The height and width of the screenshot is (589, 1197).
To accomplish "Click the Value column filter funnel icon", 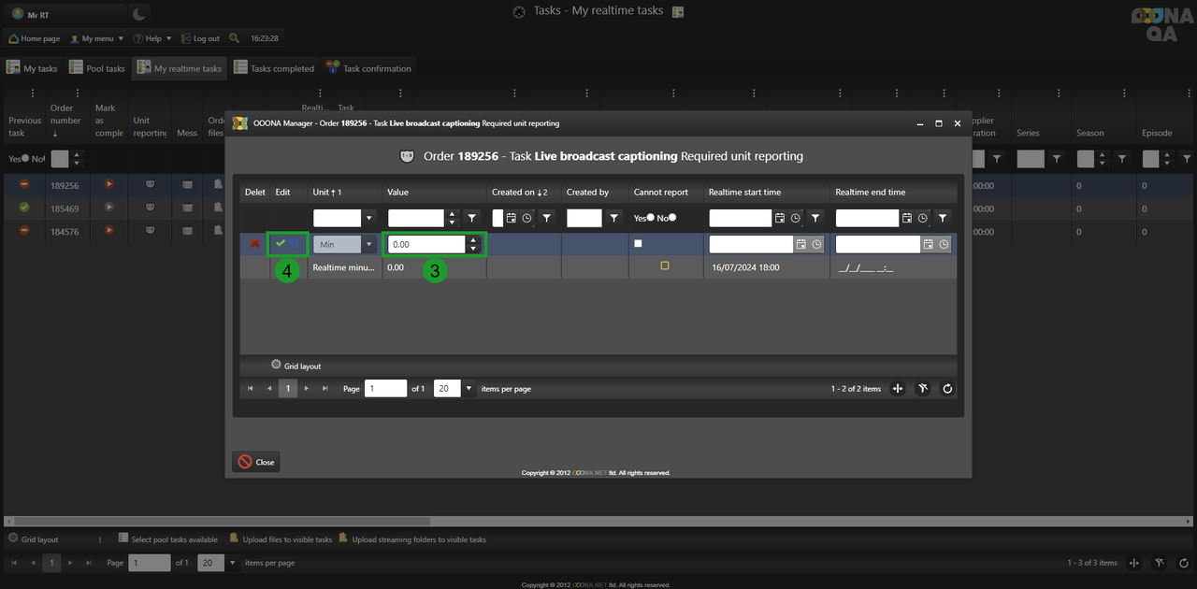I will coord(472,218).
